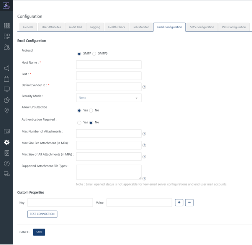Open the help question mark sidebar icon

point(7,164)
